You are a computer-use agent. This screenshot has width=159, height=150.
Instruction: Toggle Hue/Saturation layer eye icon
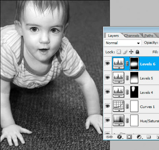click(x=108, y=120)
